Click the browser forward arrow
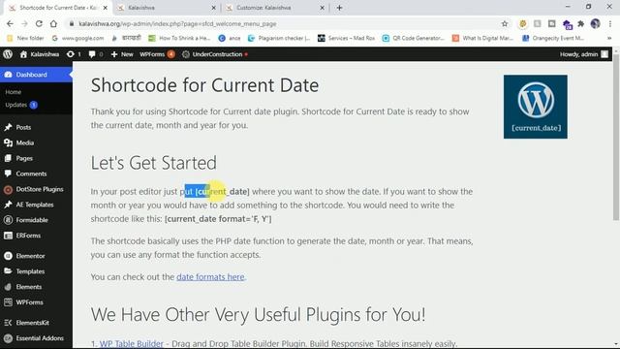Image resolution: width=620 pixels, height=349 pixels. pos(24,23)
